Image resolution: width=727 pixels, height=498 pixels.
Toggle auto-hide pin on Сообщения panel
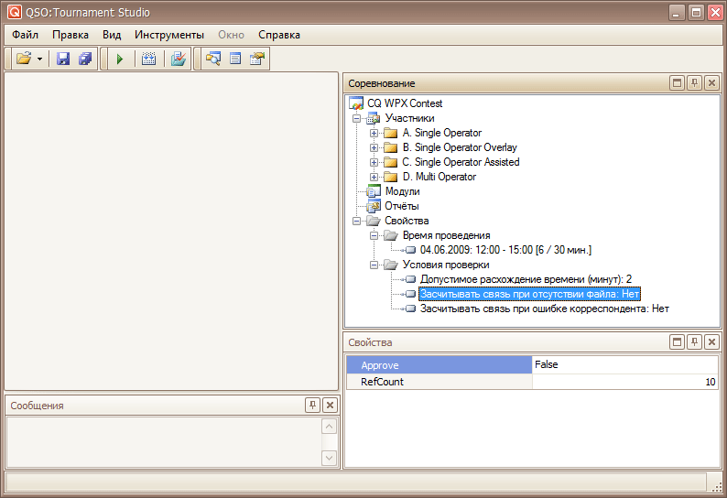pos(312,405)
